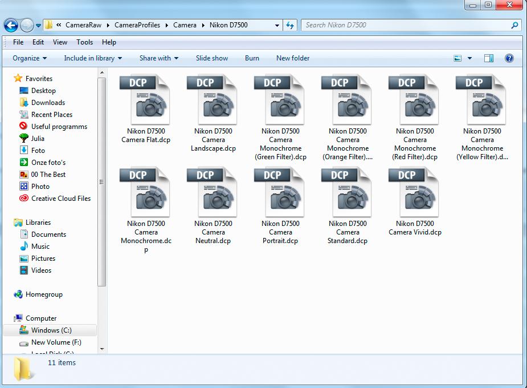The width and height of the screenshot is (527, 388).
Task: Open the Include in library dropdown
Action: pos(93,58)
